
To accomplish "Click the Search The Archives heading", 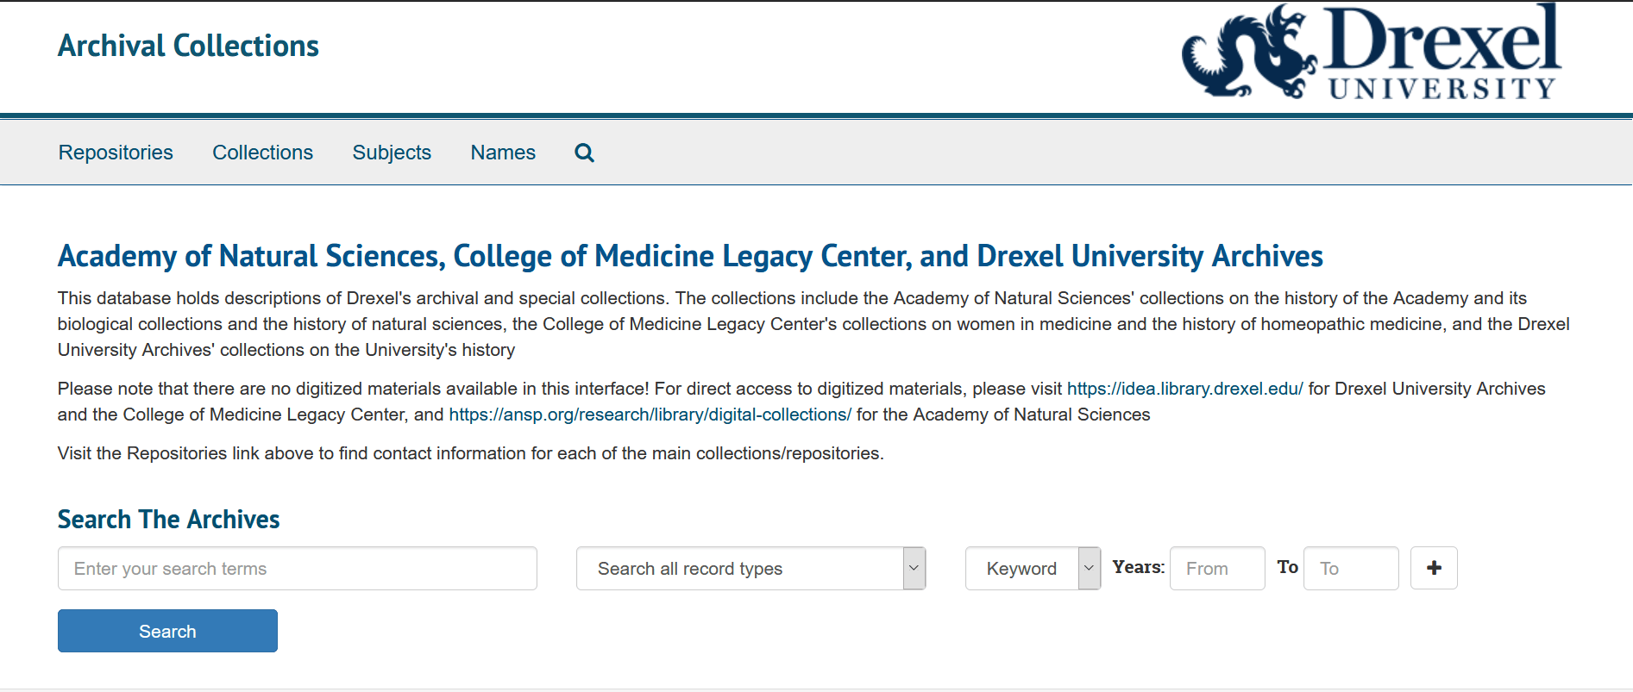I will click(x=168, y=519).
